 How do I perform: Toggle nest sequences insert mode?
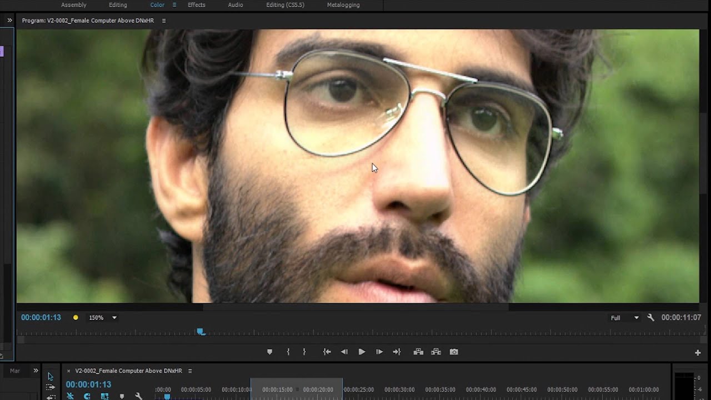70,396
